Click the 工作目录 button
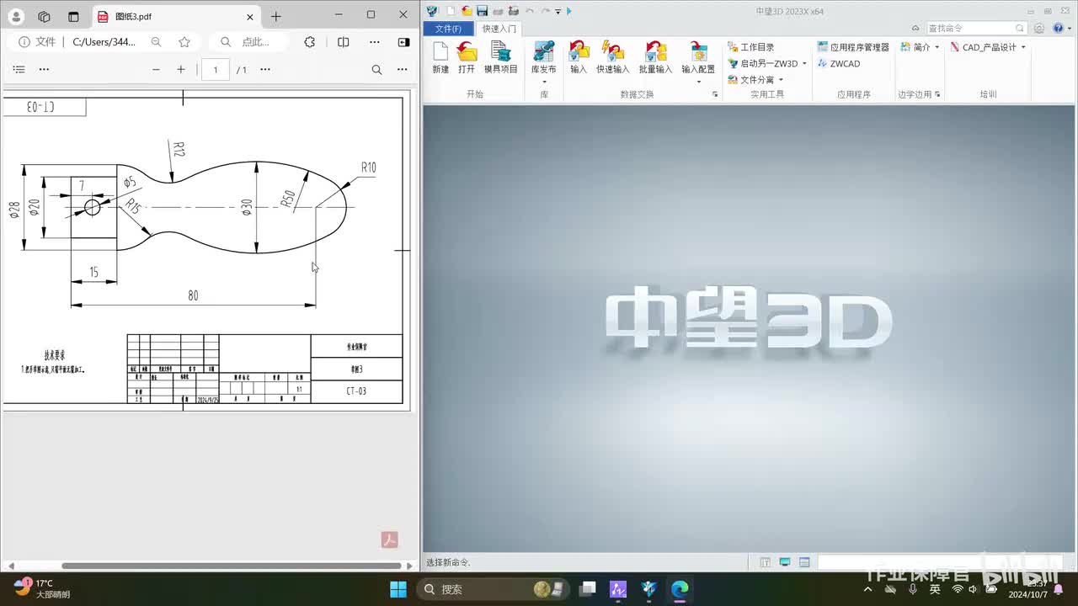 click(x=750, y=47)
